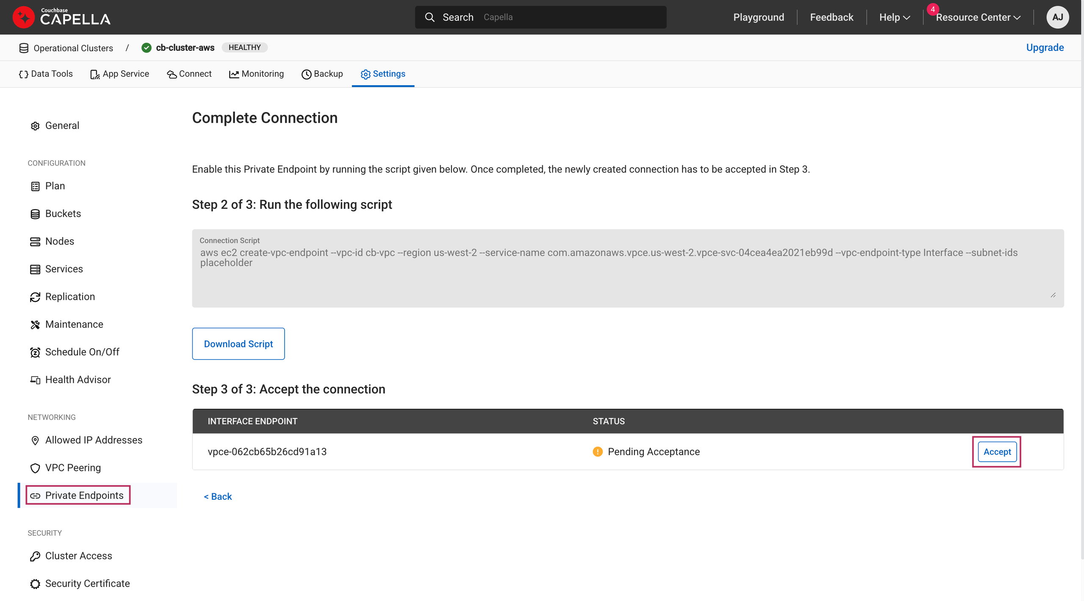This screenshot has height=601, width=1084.
Task: Click the Replication sidebar icon
Action: click(35, 297)
